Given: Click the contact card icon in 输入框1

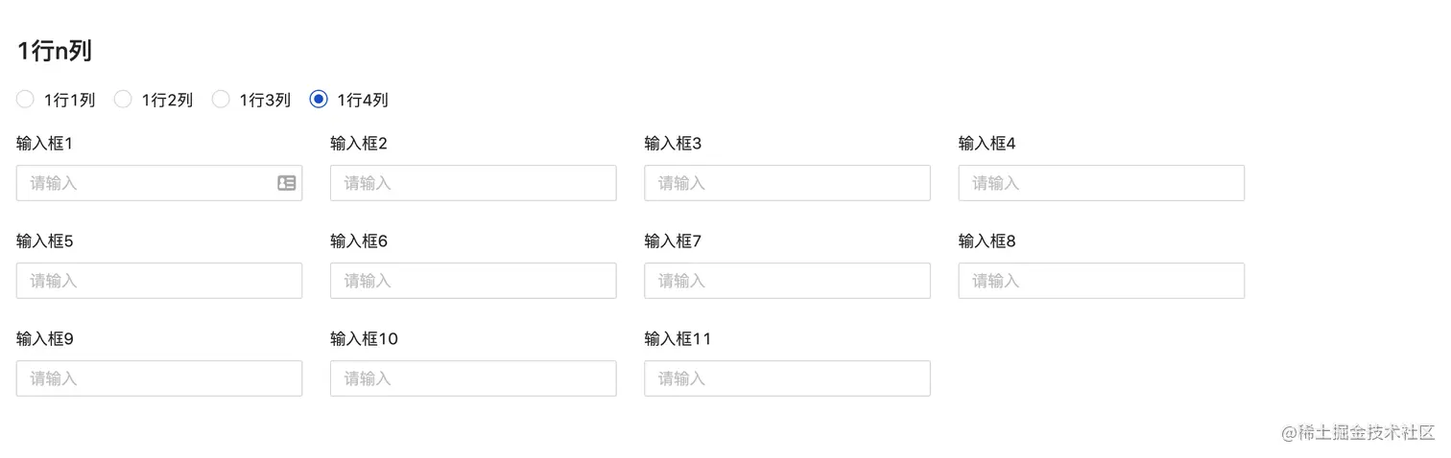Looking at the screenshot, I should tap(286, 183).
